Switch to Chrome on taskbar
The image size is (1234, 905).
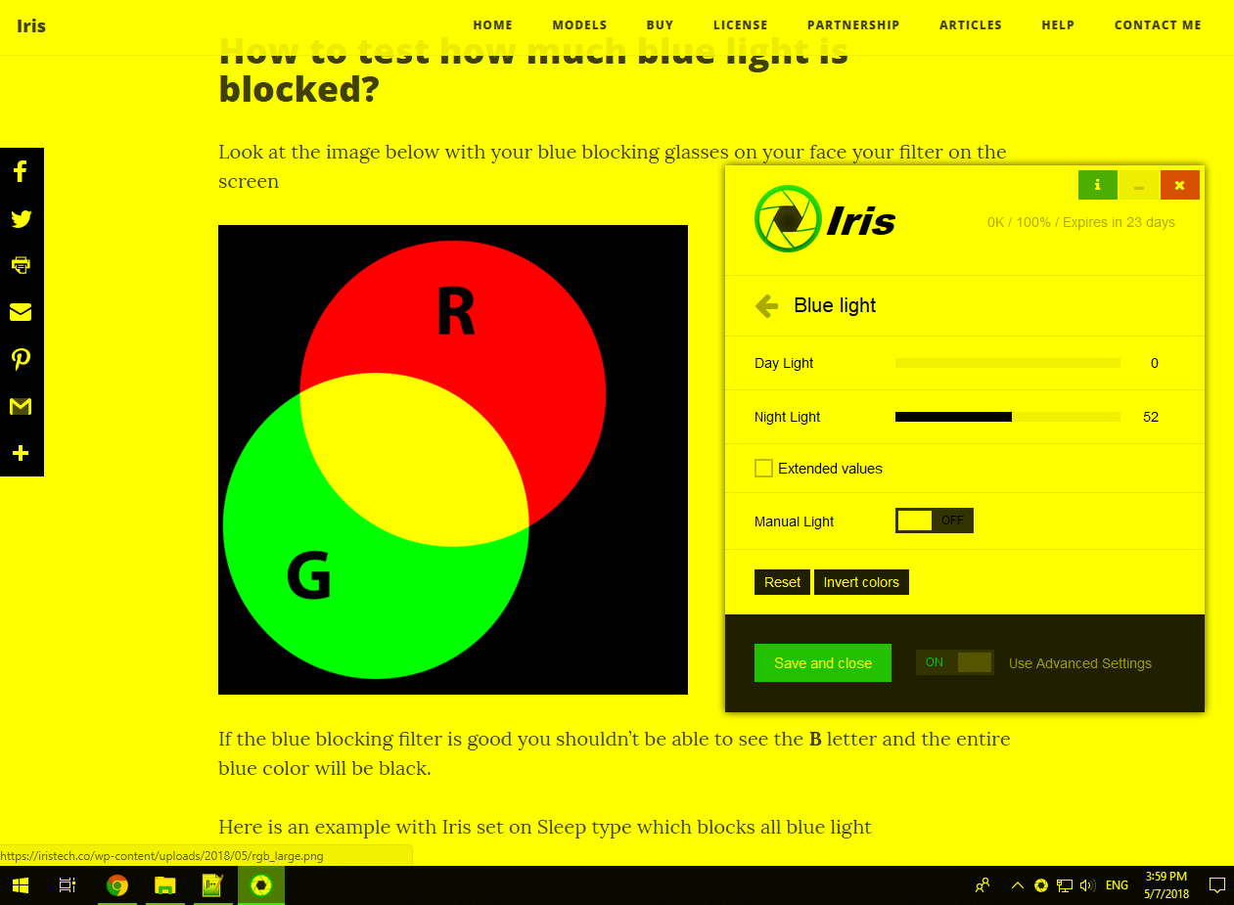[117, 885]
